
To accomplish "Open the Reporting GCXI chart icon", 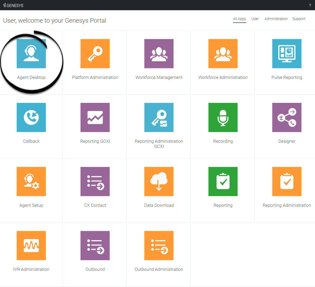I will tap(95, 117).
